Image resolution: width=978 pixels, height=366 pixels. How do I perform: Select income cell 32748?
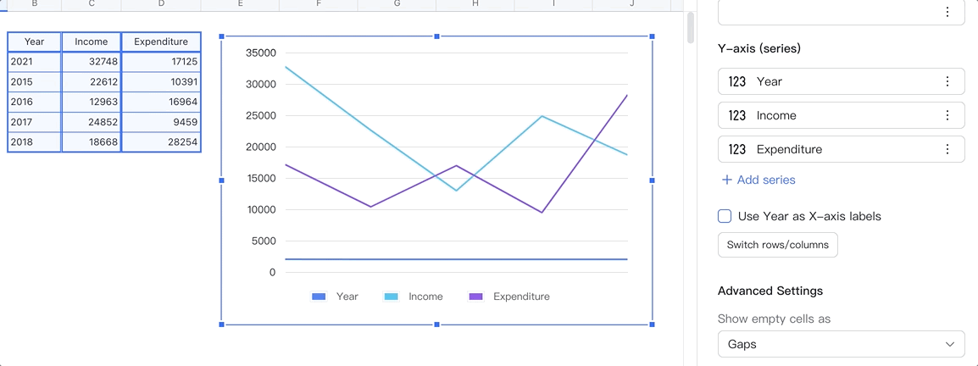(91, 62)
